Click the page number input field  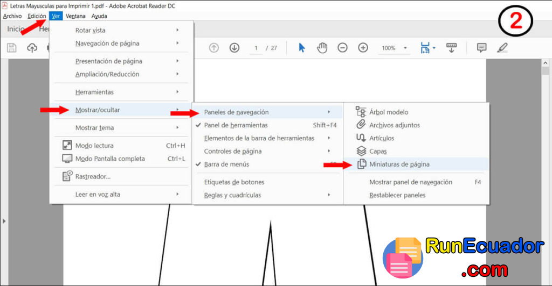coord(256,48)
